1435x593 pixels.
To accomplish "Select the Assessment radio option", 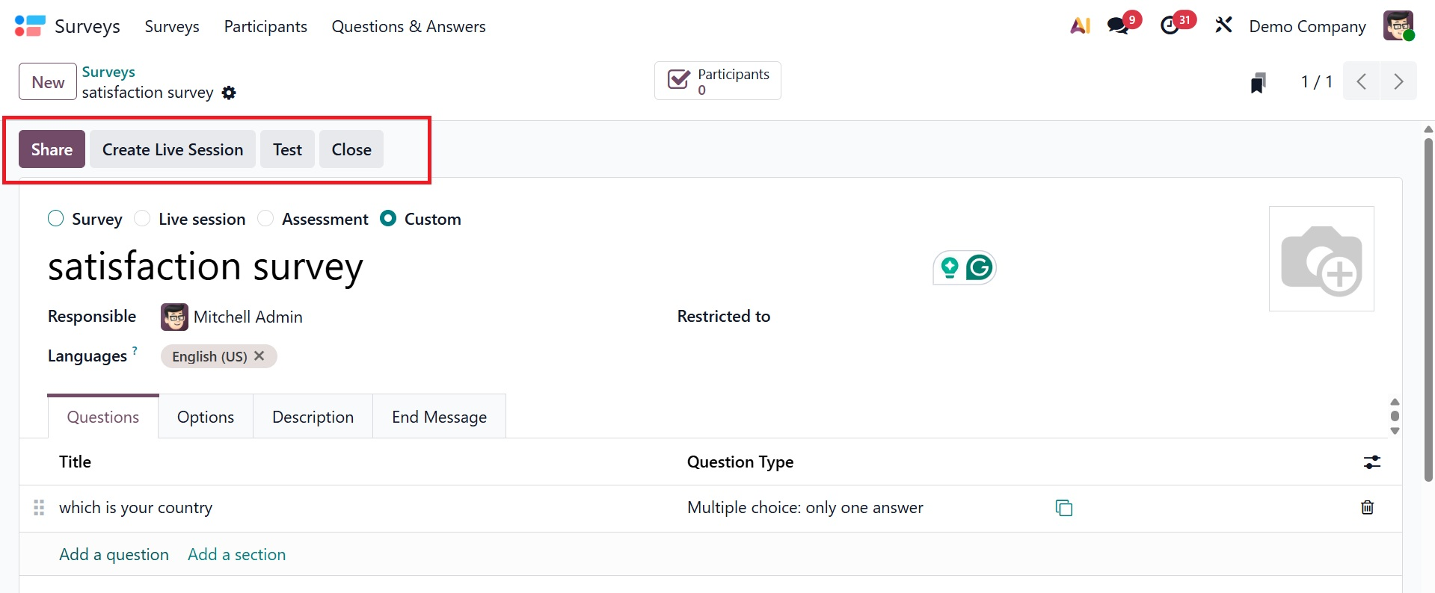I will (265, 219).
